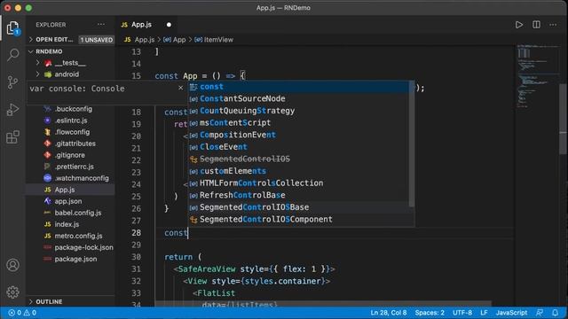Screen dimensions: 568x319
Task: Open the Run and Debug view
Action: [12, 110]
